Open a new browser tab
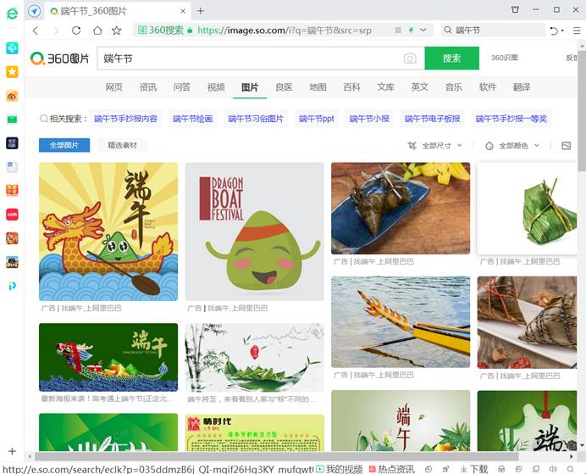Image resolution: width=586 pixels, height=474 pixels. click(201, 10)
